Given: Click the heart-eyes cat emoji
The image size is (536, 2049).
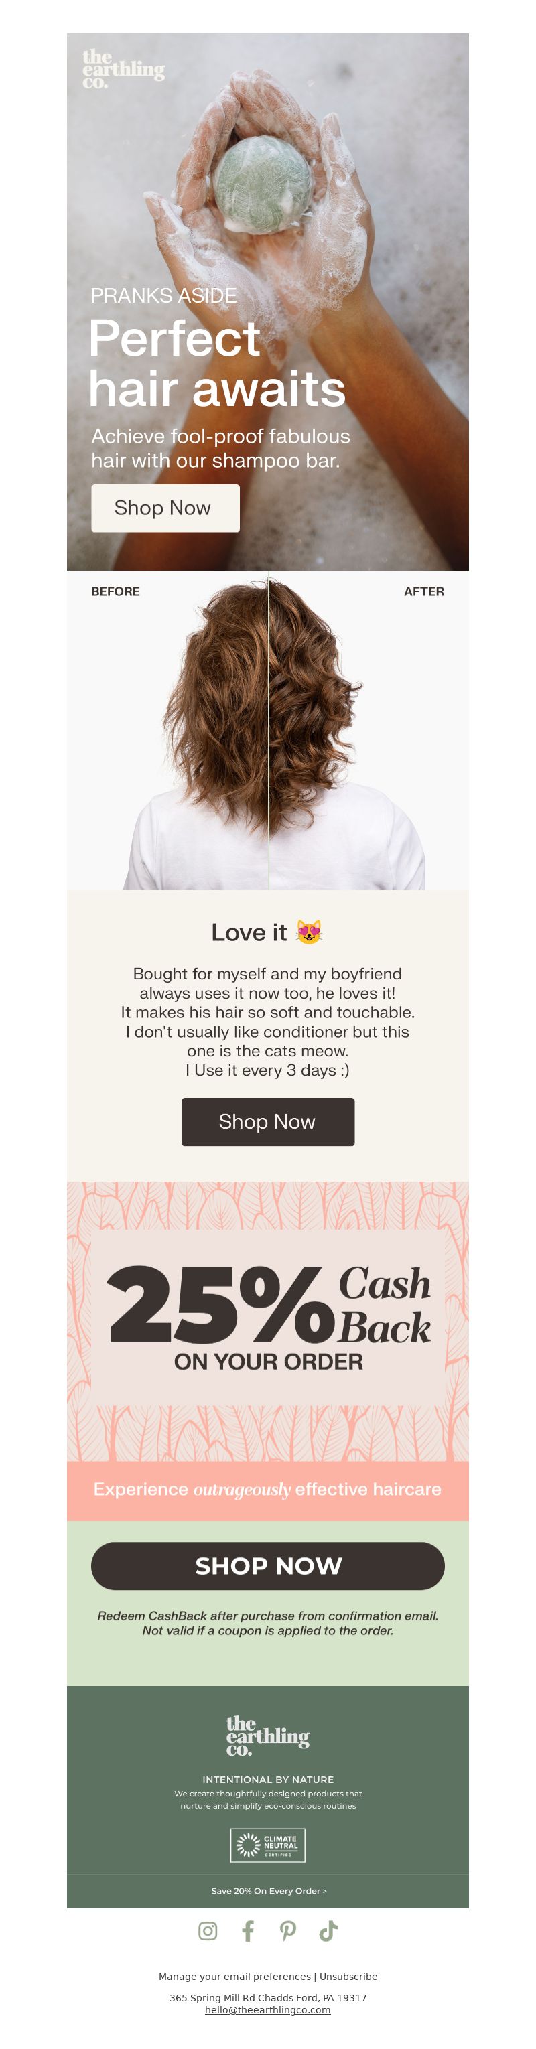Looking at the screenshot, I should click(x=310, y=932).
